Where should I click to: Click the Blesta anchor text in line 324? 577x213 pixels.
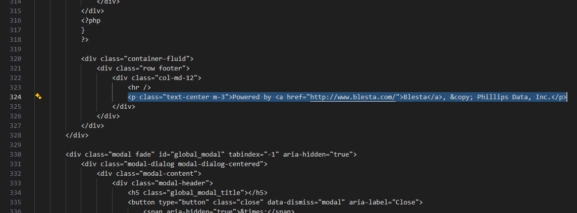(x=411, y=97)
